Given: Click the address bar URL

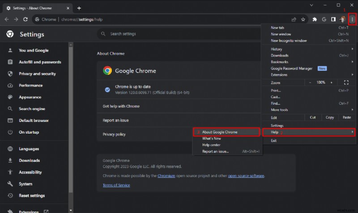Looking at the screenshot, I should pyautogui.click(x=82, y=19).
